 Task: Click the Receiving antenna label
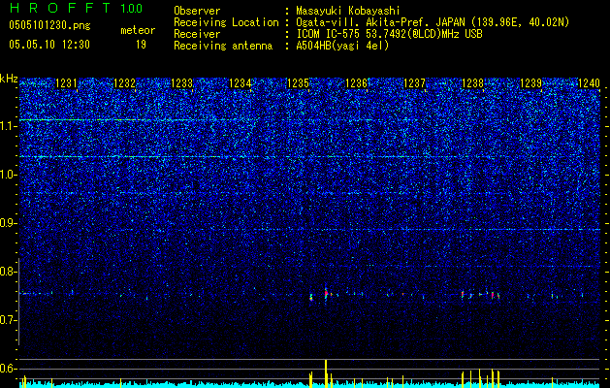coord(223,46)
